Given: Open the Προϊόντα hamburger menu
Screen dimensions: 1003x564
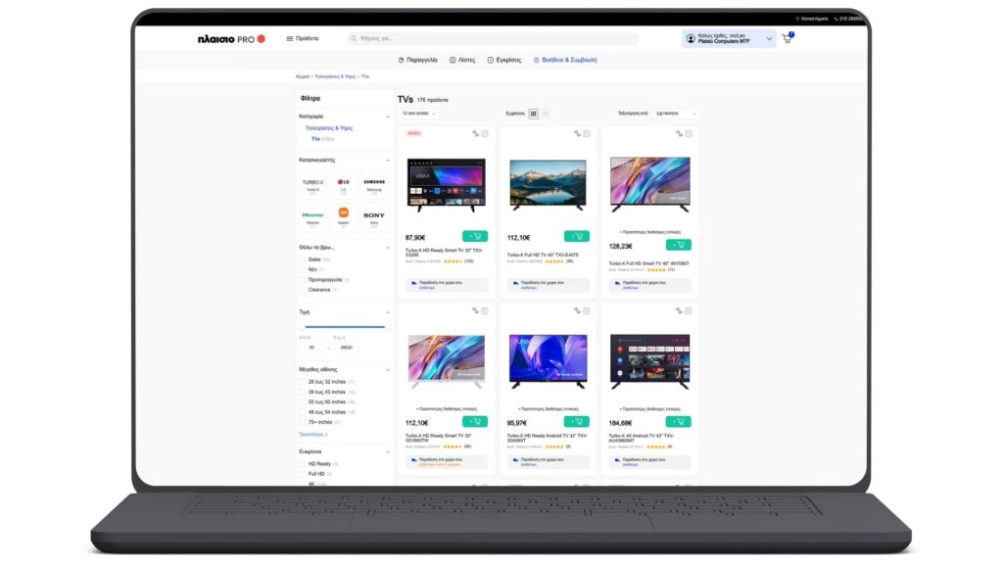Looking at the screenshot, I should tap(302, 38).
